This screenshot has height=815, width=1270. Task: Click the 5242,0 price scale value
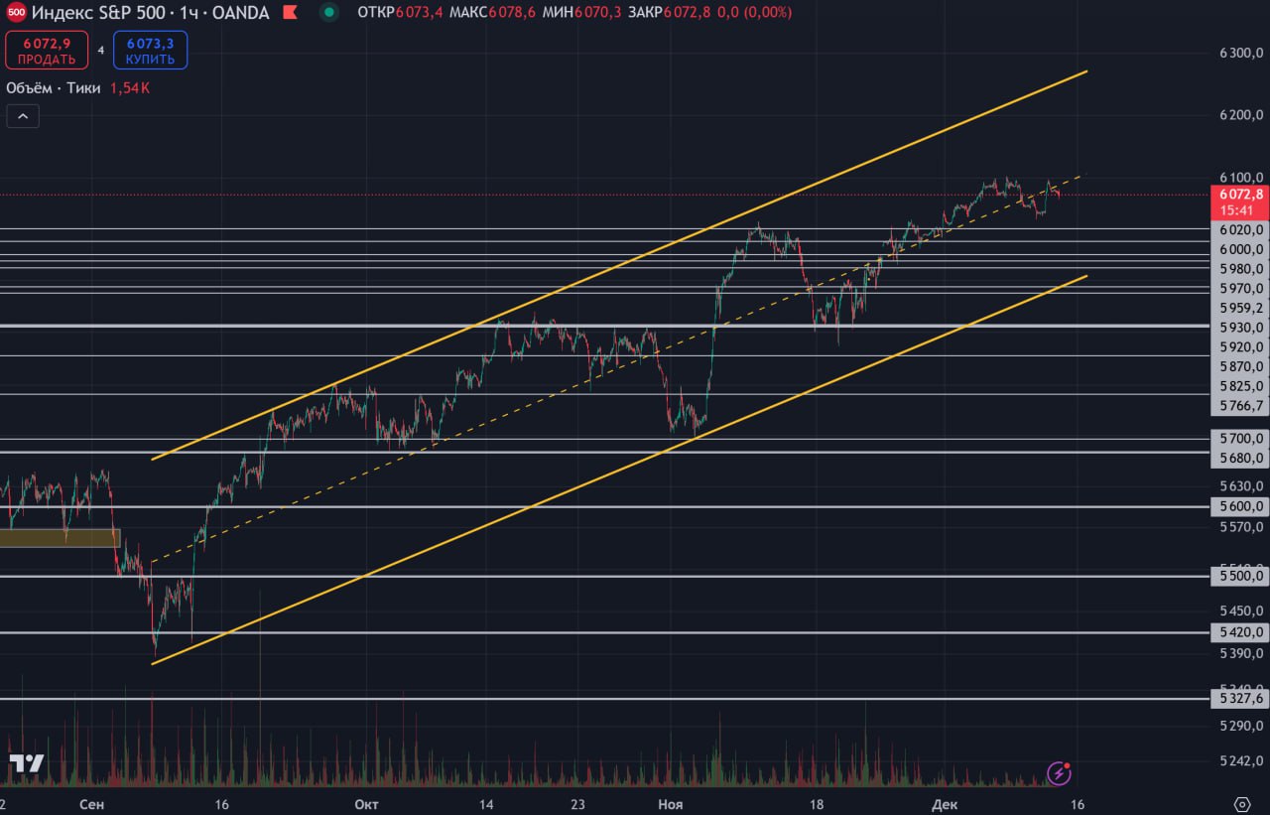[1240, 761]
